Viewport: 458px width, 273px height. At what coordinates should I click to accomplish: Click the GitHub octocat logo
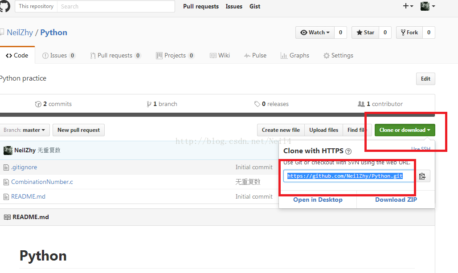point(4,6)
